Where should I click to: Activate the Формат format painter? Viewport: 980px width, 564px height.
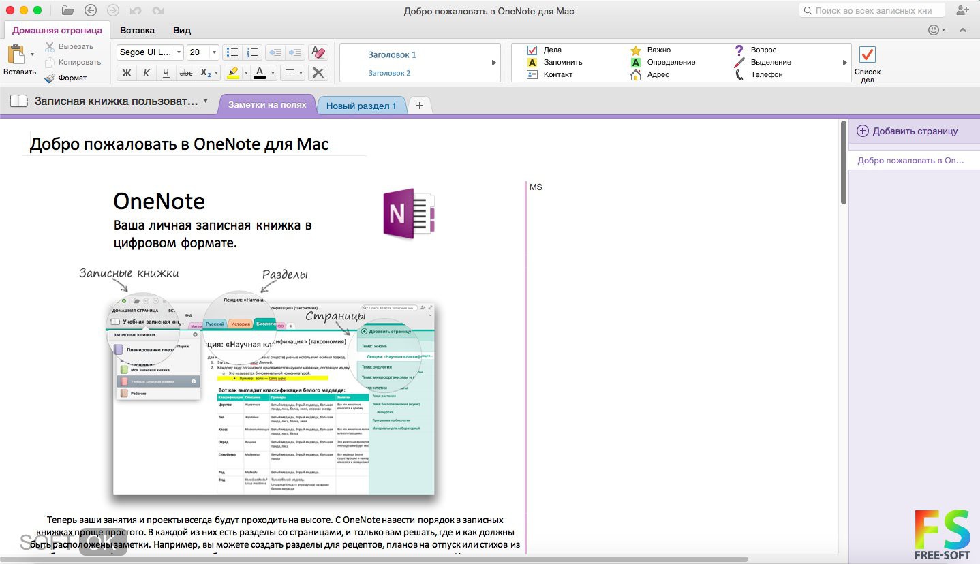tap(65, 78)
